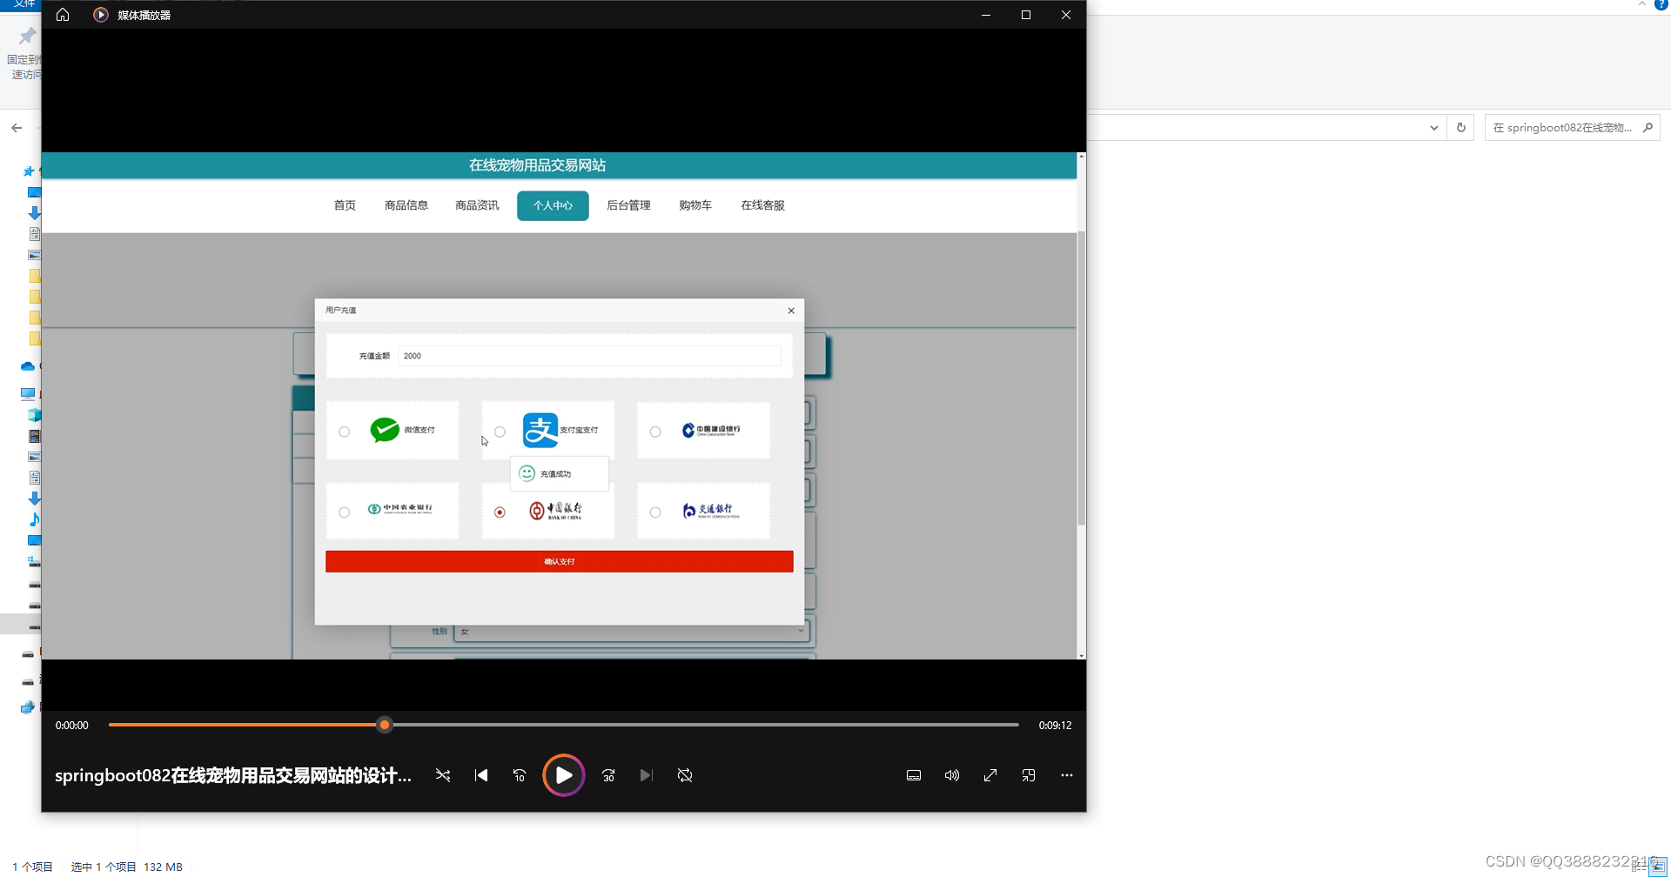Click the 充值成功 success message
Screen dimensions: 1671x877
tap(560, 474)
